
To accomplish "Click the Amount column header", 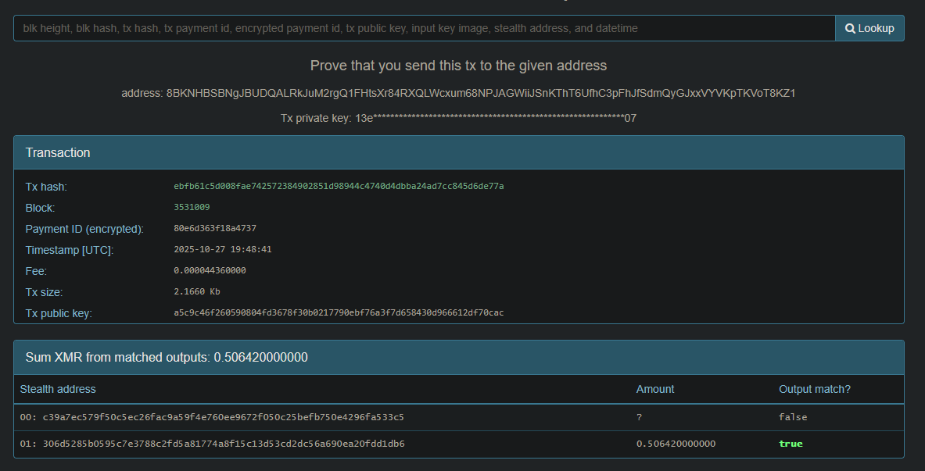I will point(655,389).
